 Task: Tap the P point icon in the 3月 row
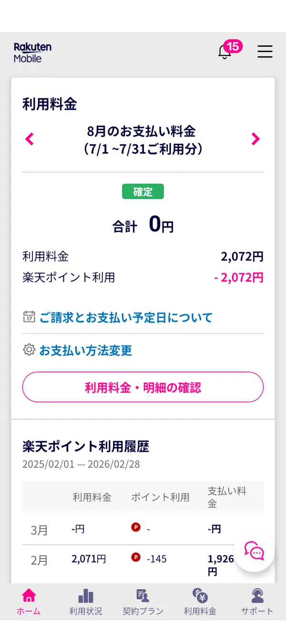click(x=135, y=528)
